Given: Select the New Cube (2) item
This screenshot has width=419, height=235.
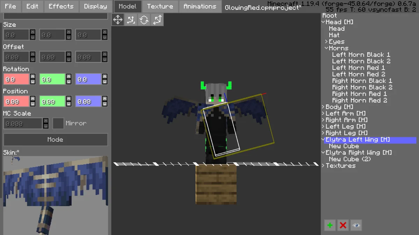Looking at the screenshot, I should [x=350, y=159].
